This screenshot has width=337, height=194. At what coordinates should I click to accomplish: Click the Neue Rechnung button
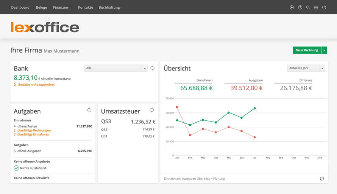307,50
